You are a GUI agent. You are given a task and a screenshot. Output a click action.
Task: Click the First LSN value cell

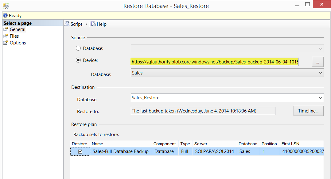click(302, 151)
